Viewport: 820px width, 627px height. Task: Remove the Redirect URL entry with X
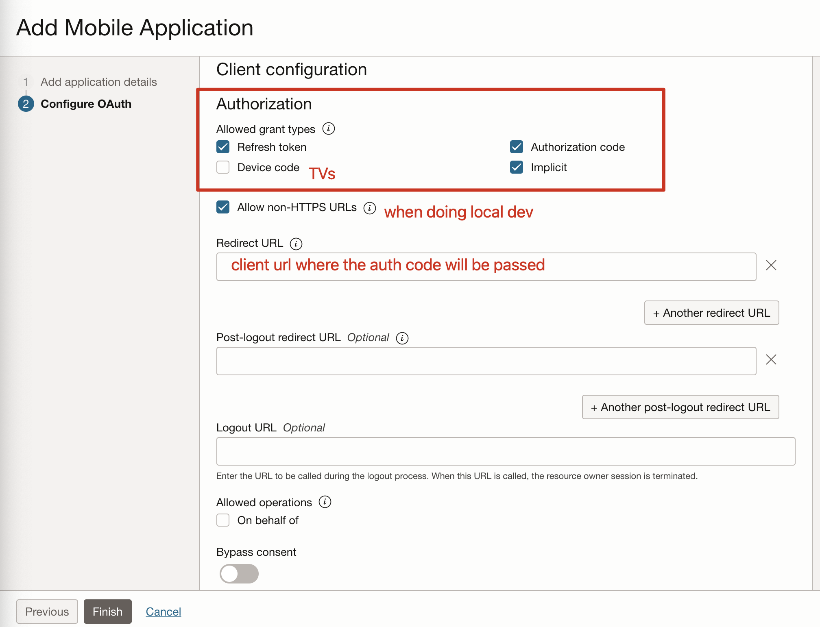tap(771, 266)
